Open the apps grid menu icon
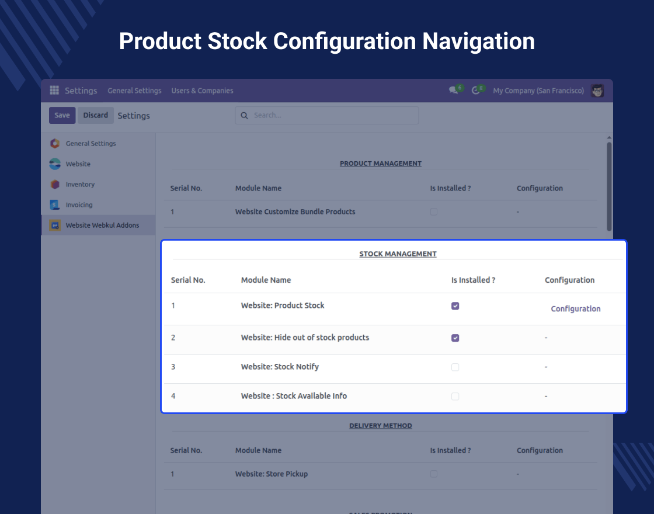654x514 pixels. coord(54,90)
